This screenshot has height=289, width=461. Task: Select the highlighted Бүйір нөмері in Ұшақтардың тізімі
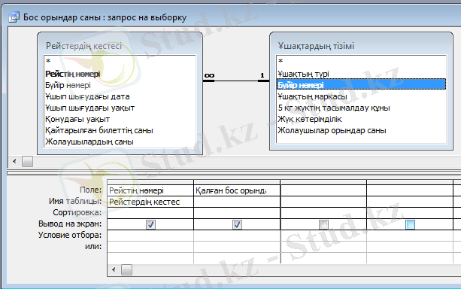click(361, 84)
